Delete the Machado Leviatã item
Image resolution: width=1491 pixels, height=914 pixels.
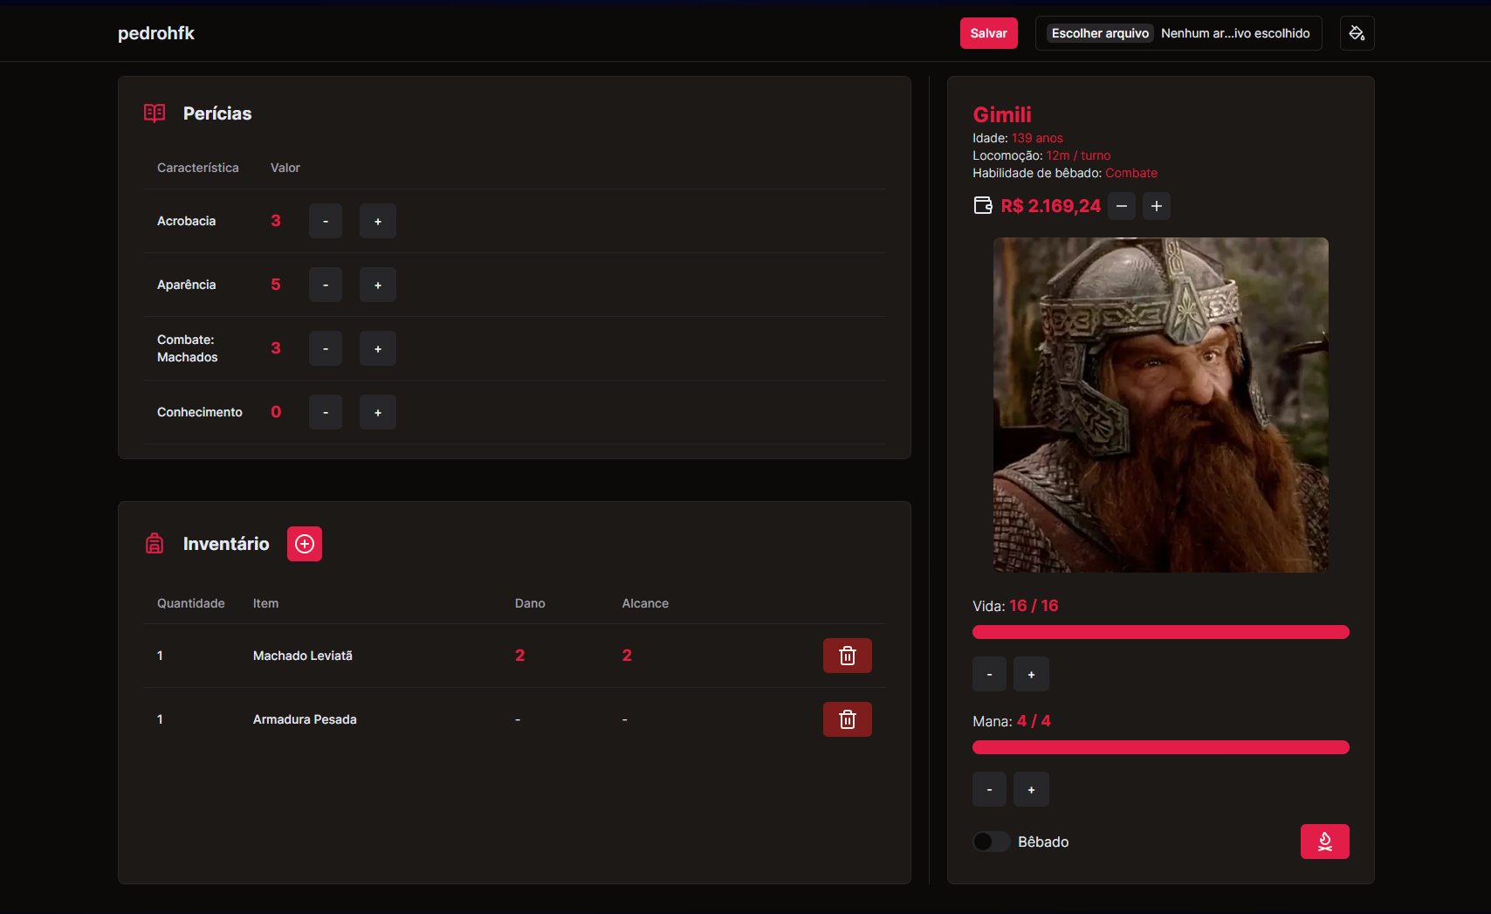(847, 656)
